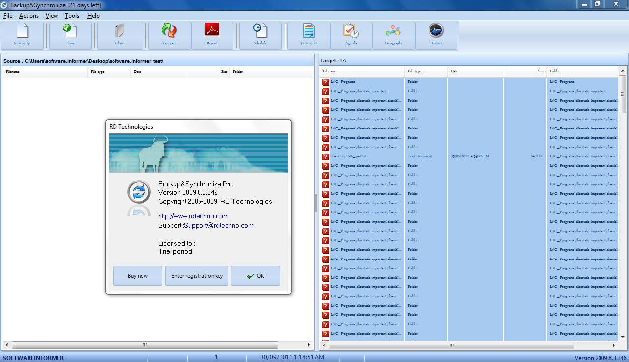Click the Support@rdtechno.com email link
This screenshot has width=629, height=362.
(x=219, y=225)
